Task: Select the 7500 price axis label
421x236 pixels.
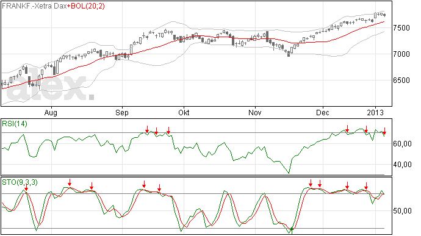Action: click(x=401, y=28)
